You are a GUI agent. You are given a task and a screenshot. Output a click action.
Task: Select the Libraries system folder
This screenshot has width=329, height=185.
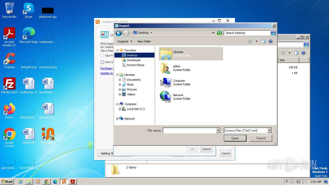point(191,54)
